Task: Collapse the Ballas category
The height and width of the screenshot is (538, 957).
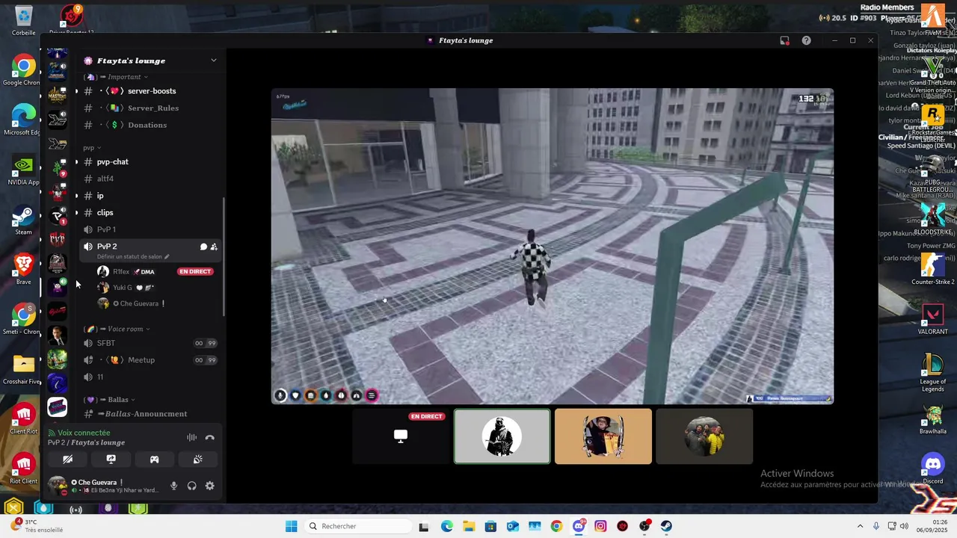Action: (x=111, y=400)
